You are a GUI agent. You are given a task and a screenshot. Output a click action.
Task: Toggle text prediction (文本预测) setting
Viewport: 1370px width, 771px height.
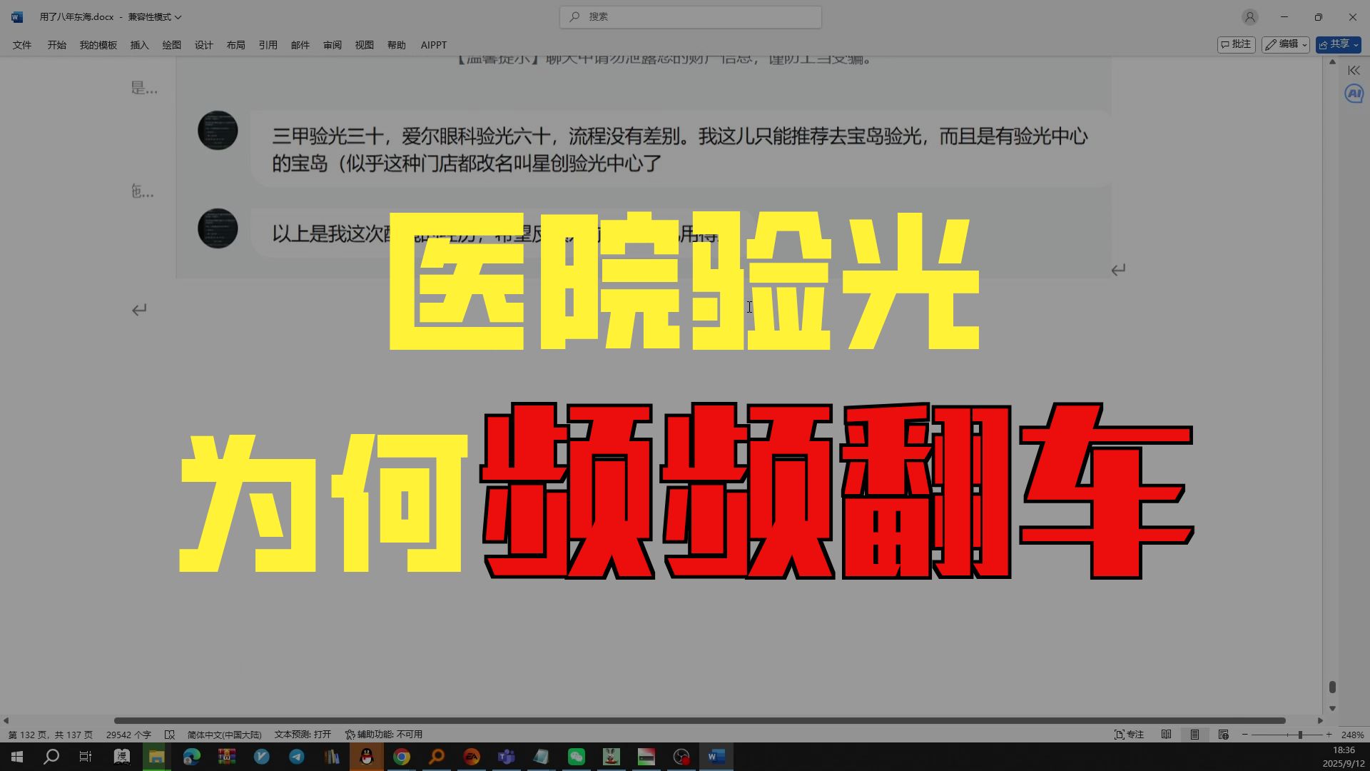pos(303,735)
